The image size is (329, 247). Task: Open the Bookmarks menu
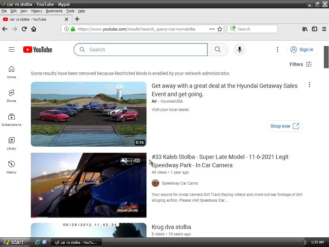54,11
